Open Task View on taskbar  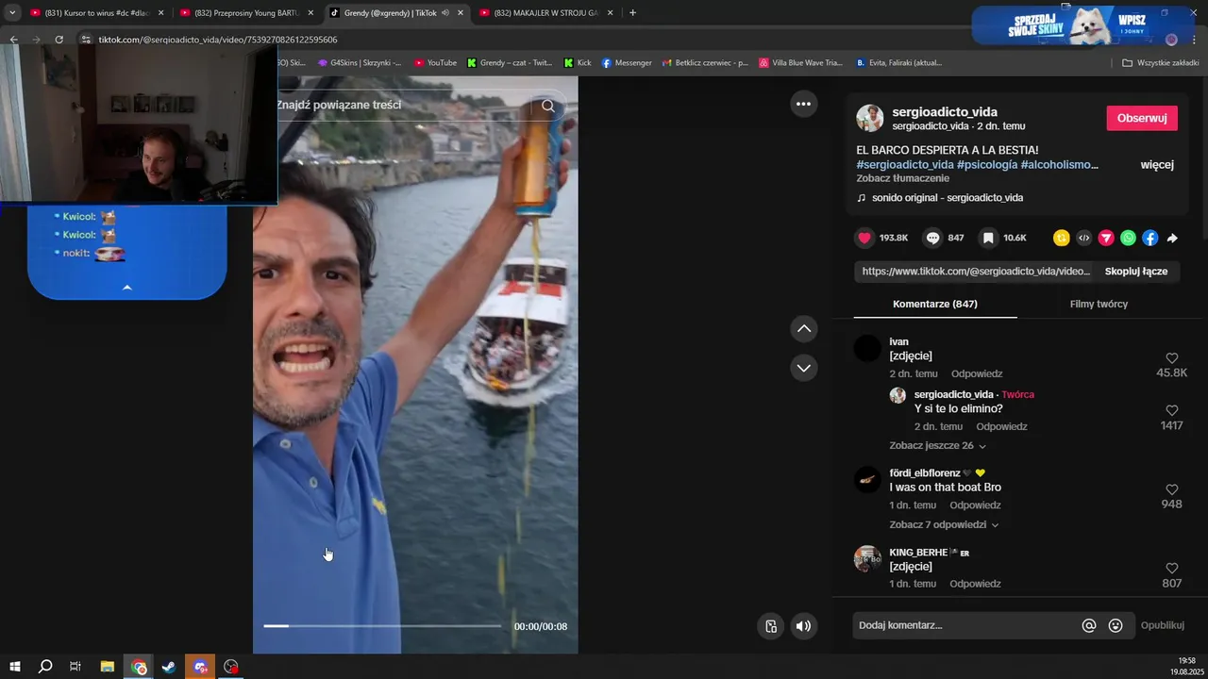[75, 667]
